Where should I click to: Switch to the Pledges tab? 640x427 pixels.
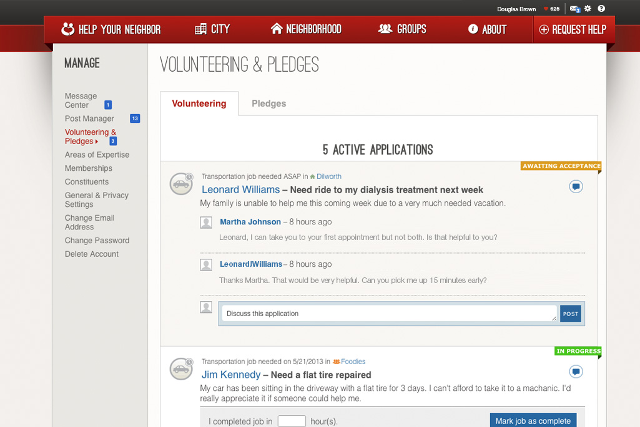(x=268, y=103)
